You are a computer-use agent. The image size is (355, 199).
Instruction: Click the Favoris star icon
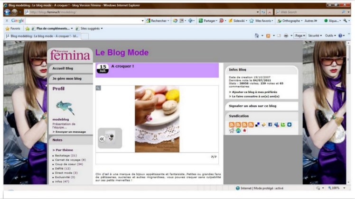(7, 28)
